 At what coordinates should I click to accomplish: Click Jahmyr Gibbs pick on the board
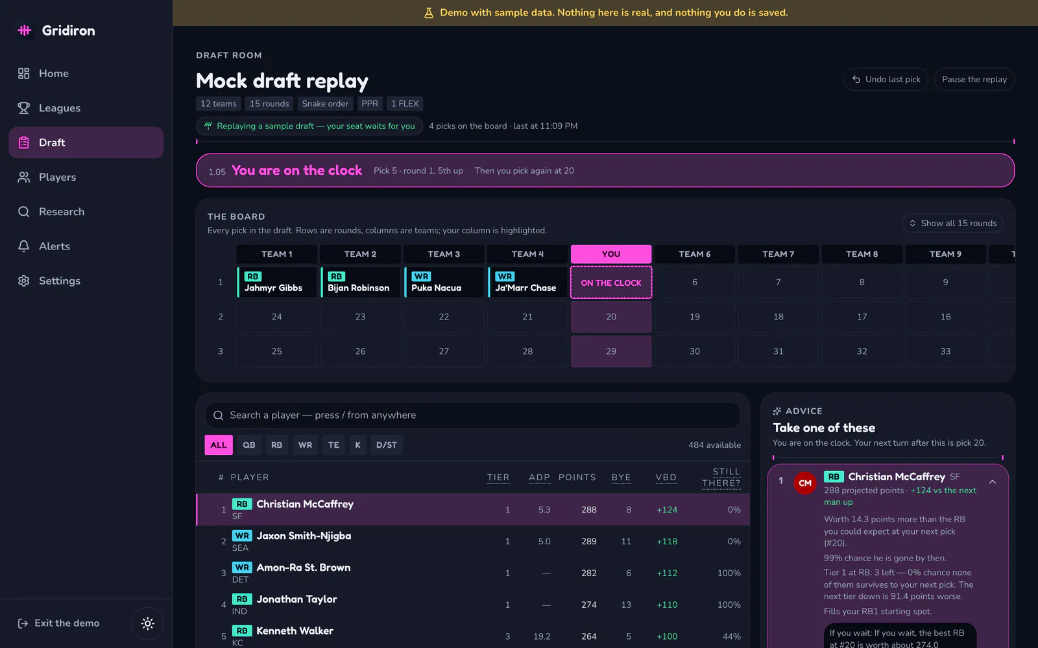point(277,283)
